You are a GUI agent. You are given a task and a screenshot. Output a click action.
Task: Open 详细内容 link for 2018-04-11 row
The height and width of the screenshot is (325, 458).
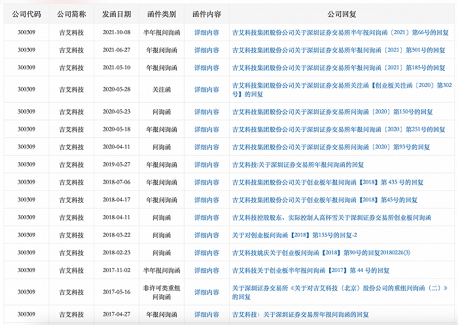(x=207, y=218)
